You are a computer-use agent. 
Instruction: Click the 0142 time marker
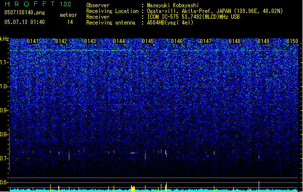click(61, 41)
